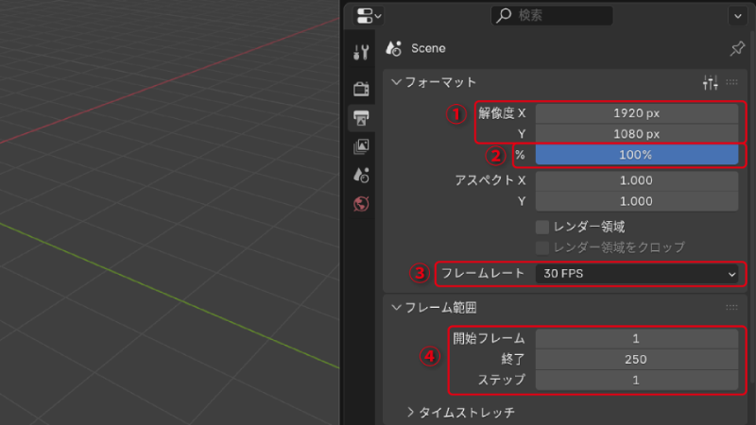Open the Tool properties tab
This screenshot has width=756, height=425.
click(x=361, y=52)
